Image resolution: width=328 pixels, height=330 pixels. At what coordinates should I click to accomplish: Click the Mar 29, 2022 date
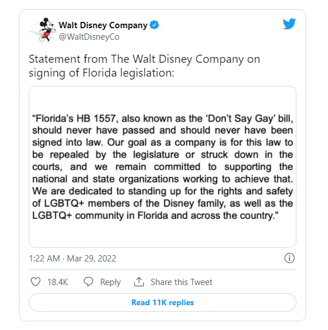(x=91, y=259)
